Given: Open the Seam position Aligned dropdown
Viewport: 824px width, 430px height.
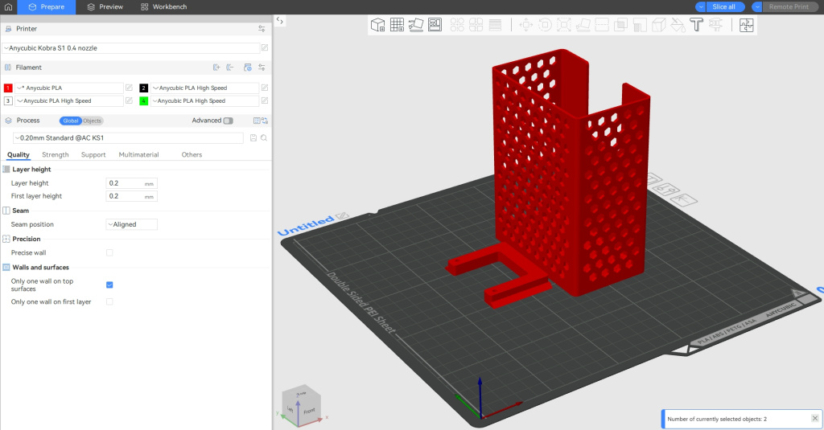Looking at the screenshot, I should click(131, 224).
